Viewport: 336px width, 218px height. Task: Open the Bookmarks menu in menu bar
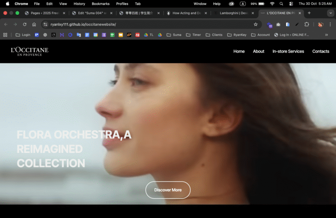tap(101, 3)
